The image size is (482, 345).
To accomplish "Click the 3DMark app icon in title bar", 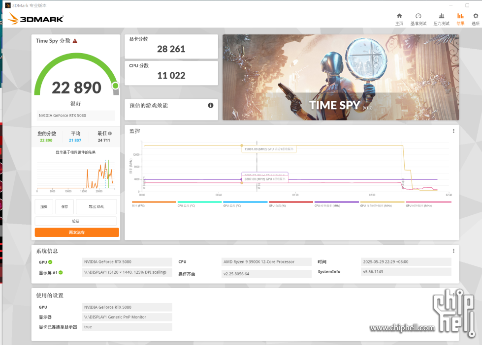I will 8,5.
